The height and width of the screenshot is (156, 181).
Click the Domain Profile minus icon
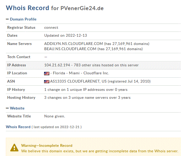point(7,19)
